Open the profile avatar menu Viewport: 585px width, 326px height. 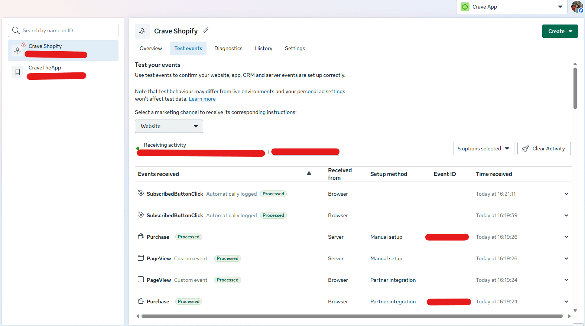point(577,7)
